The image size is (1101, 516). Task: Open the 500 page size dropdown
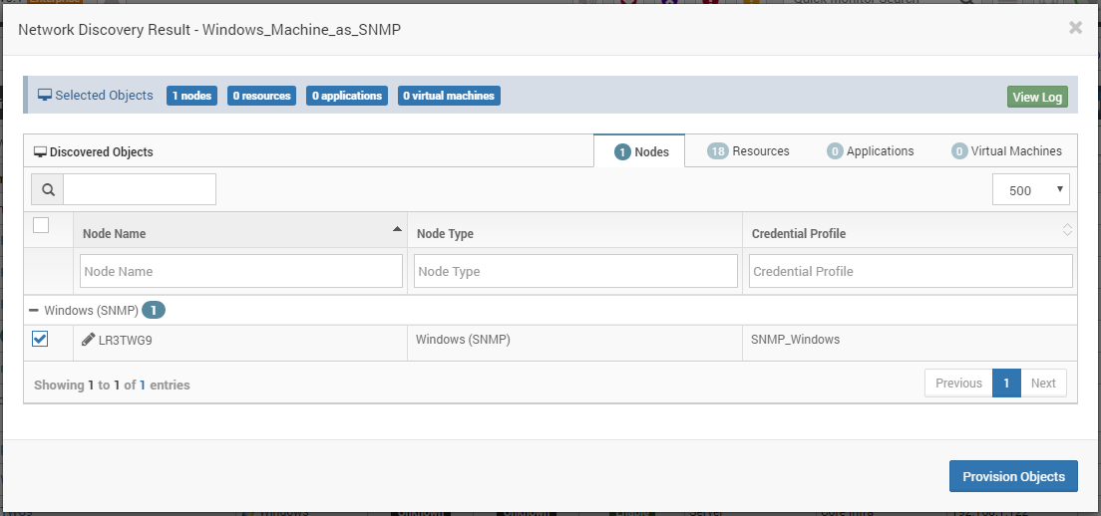click(1031, 190)
